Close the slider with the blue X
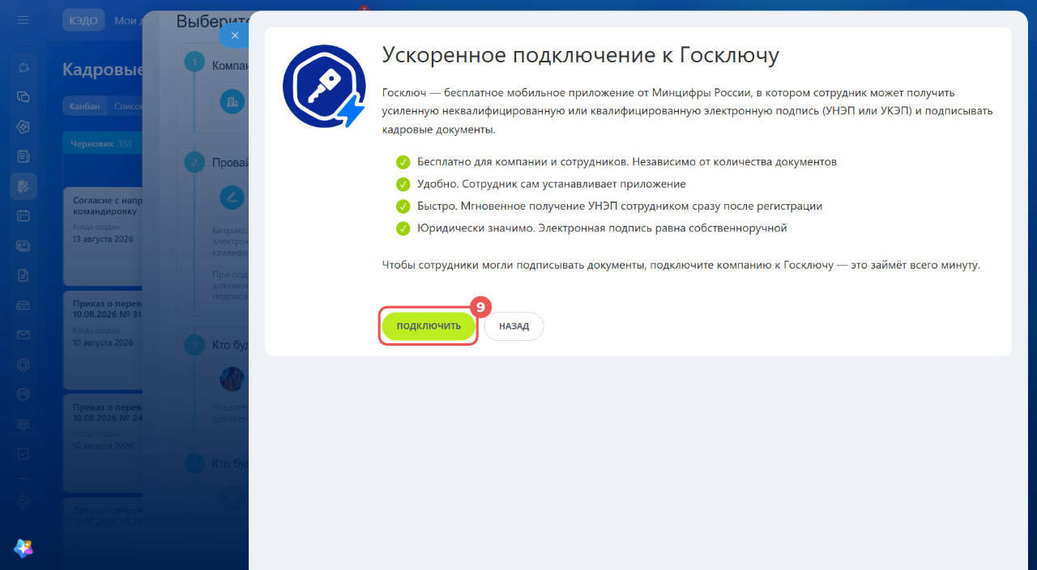Image resolution: width=1037 pixels, height=570 pixels. (x=234, y=36)
